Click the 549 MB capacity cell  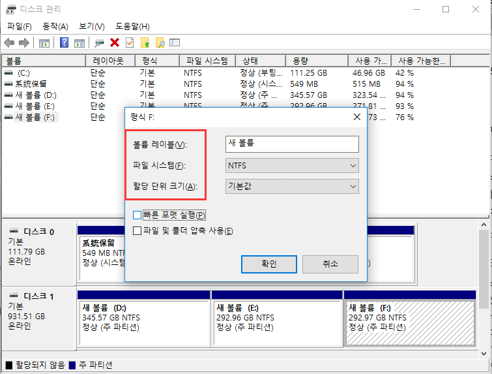pos(304,84)
